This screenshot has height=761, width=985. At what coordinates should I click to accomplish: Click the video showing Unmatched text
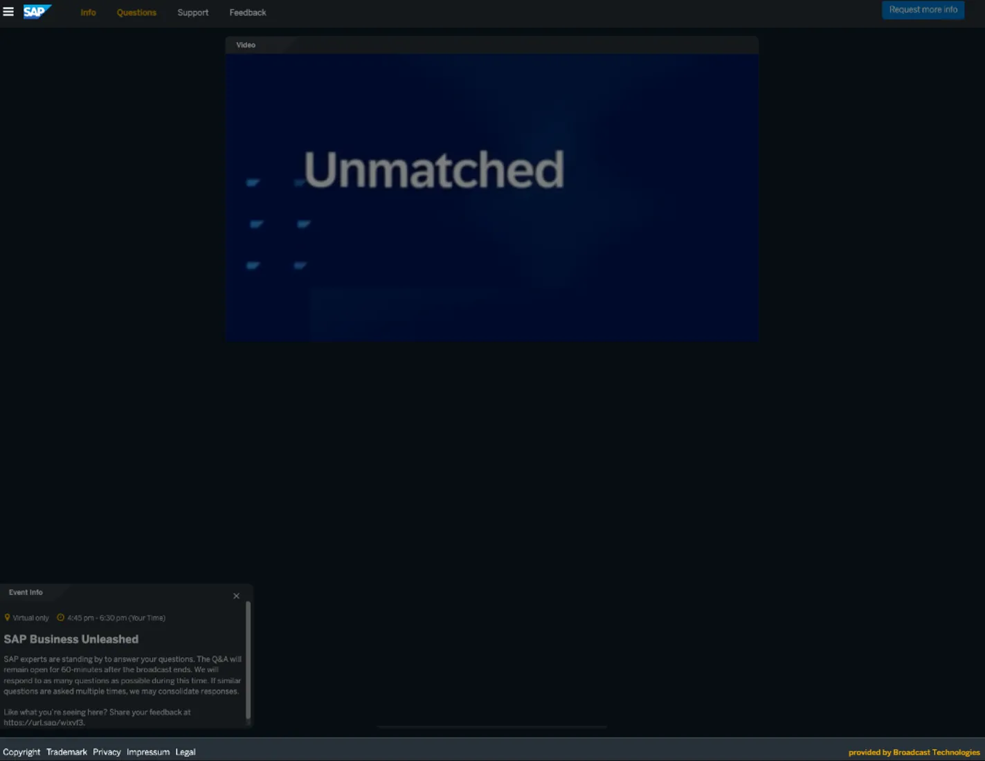[x=491, y=197]
